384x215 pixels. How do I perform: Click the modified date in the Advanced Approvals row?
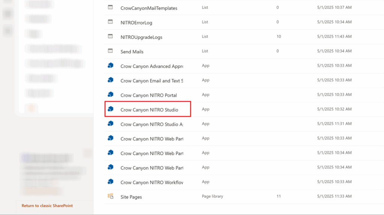(334, 65)
